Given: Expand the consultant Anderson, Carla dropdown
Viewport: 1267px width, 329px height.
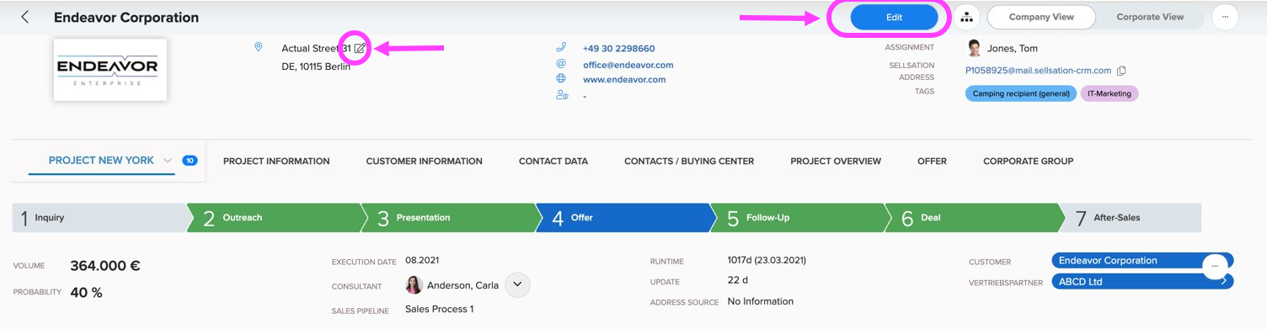Looking at the screenshot, I should point(517,284).
